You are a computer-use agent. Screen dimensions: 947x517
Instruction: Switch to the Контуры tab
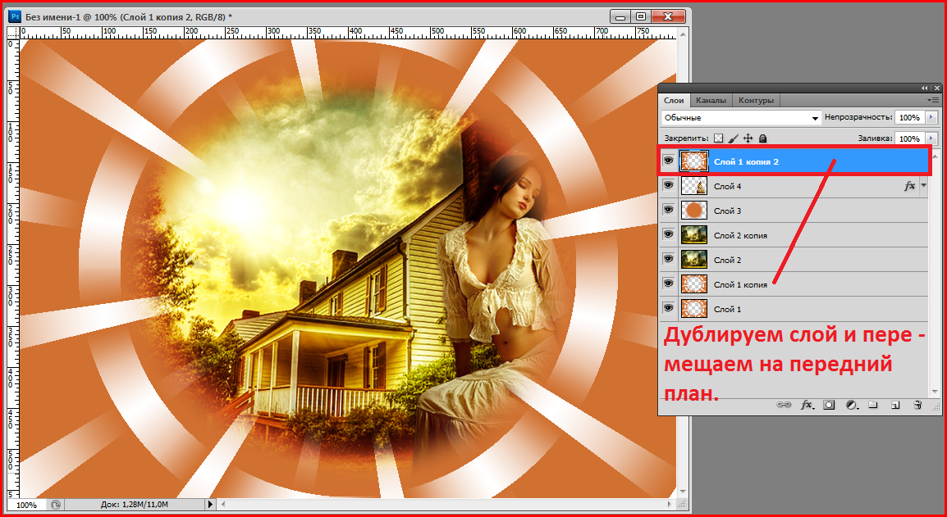[x=755, y=101]
